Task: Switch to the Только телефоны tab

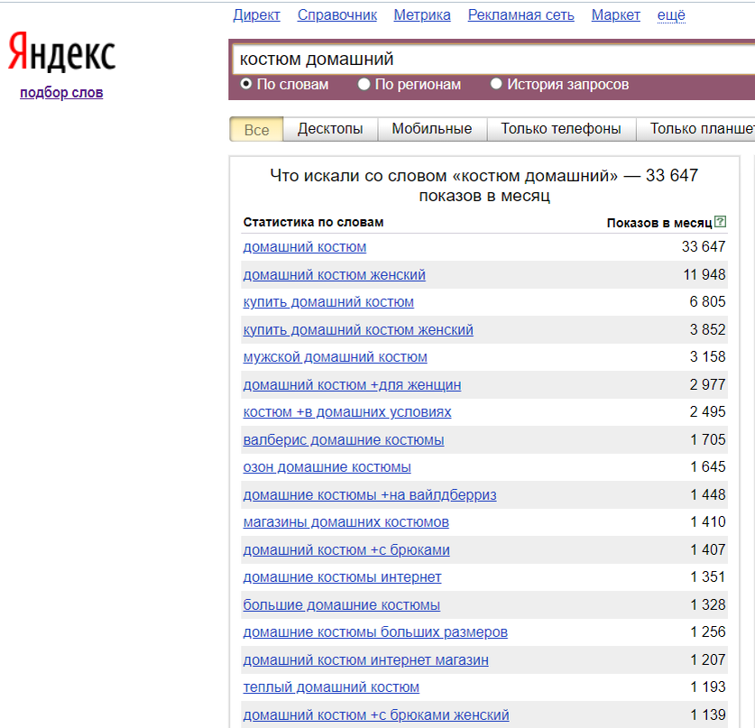Action: [561, 129]
